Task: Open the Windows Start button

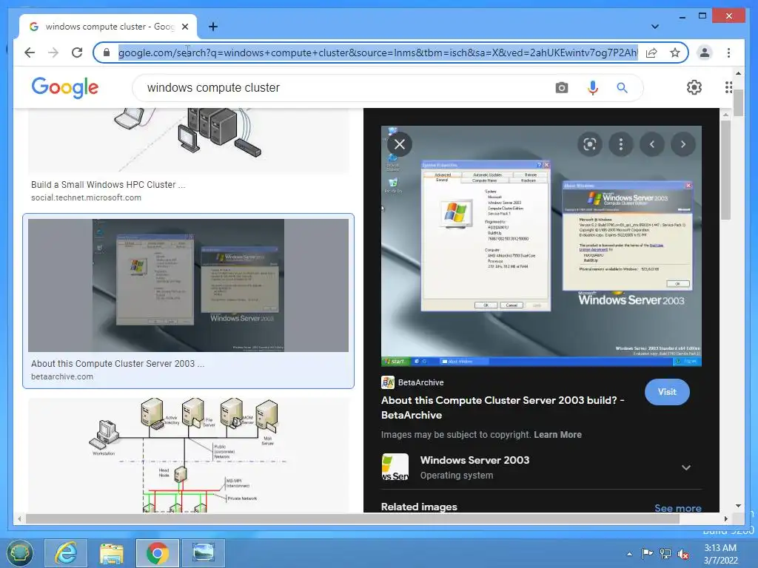Action: coord(20,553)
